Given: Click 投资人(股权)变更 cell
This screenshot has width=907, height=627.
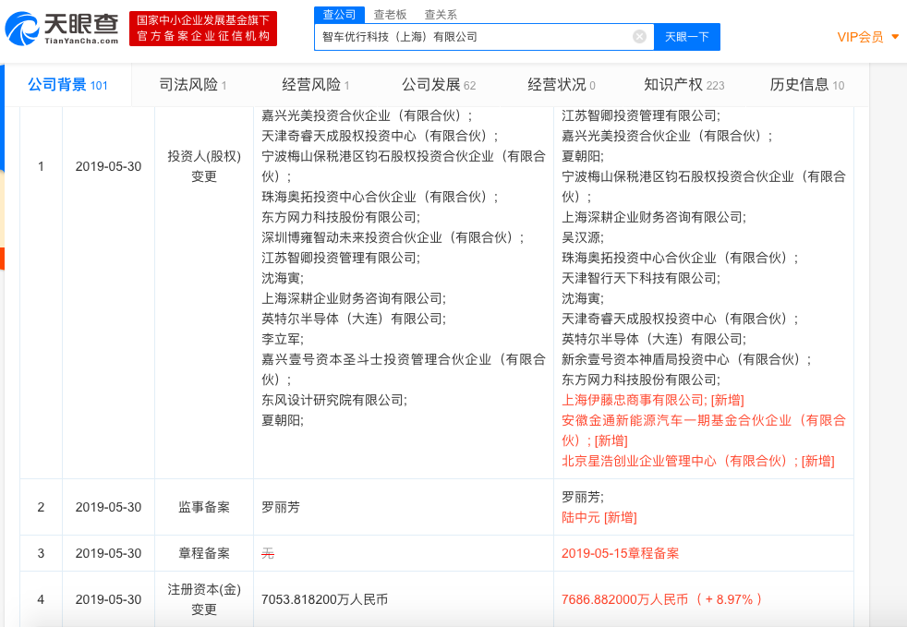Looking at the screenshot, I should (x=203, y=166).
